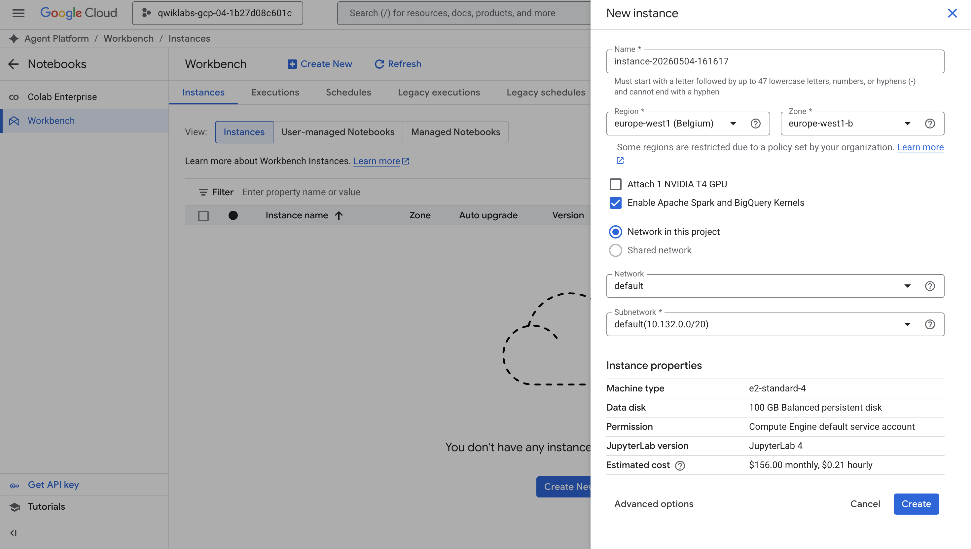Switch to the Executions tab
This screenshot has width=971, height=549.
pyautogui.click(x=275, y=92)
